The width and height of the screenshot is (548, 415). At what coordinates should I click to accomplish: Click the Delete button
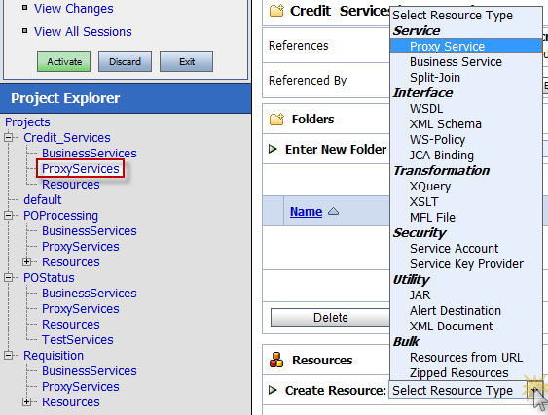coord(330,317)
